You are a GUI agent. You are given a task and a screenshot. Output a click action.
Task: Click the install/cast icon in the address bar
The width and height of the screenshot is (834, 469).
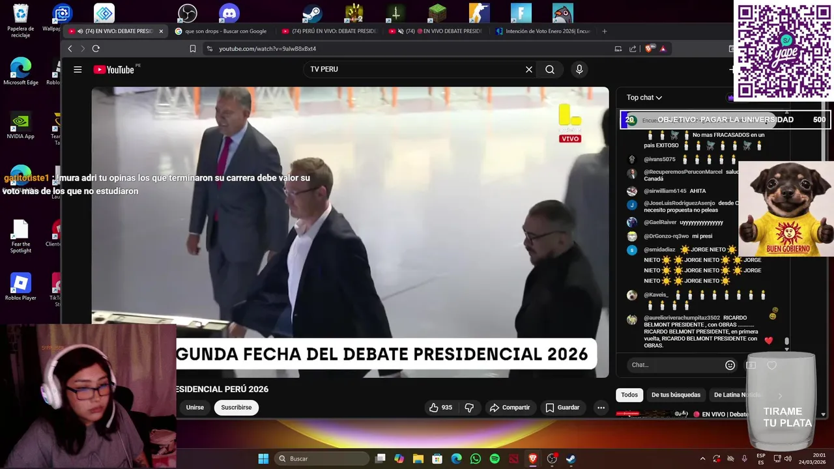[618, 49]
